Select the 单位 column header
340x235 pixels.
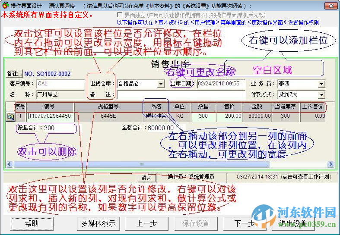[180, 107]
